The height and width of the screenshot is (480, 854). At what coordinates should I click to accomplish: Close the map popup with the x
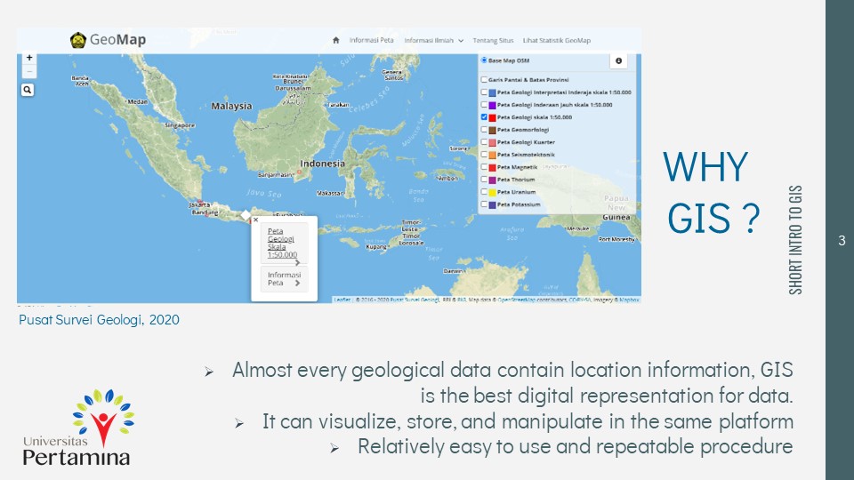pyautogui.click(x=256, y=220)
